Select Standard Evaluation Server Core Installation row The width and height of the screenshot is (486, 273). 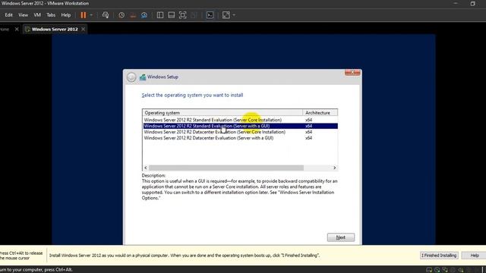coord(240,120)
